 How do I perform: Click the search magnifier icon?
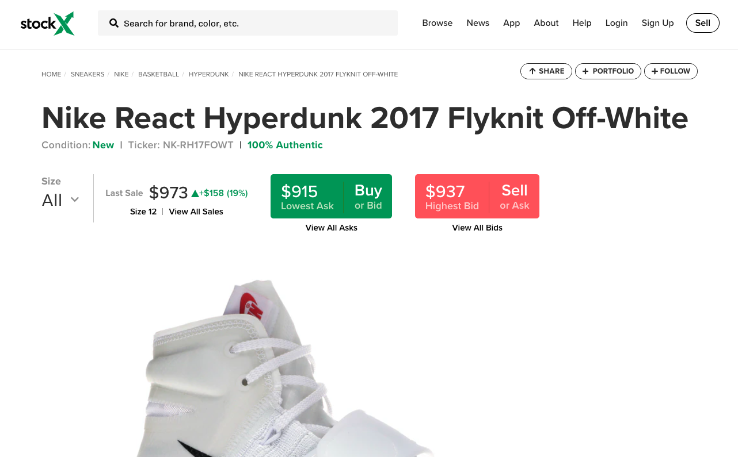click(114, 23)
